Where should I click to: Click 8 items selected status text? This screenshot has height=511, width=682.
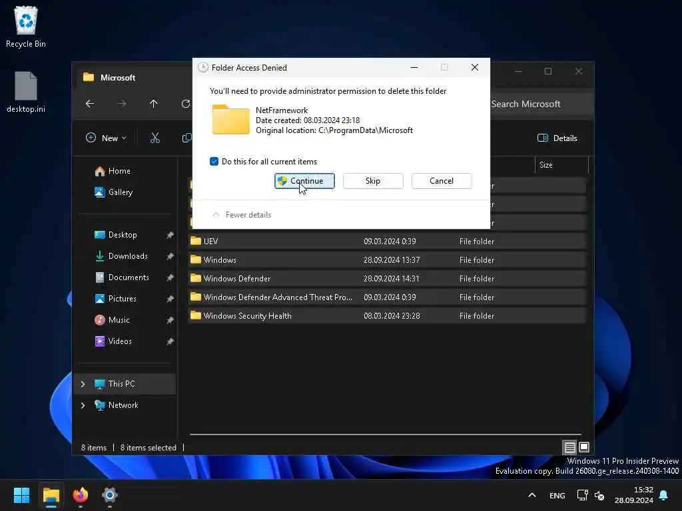149,448
